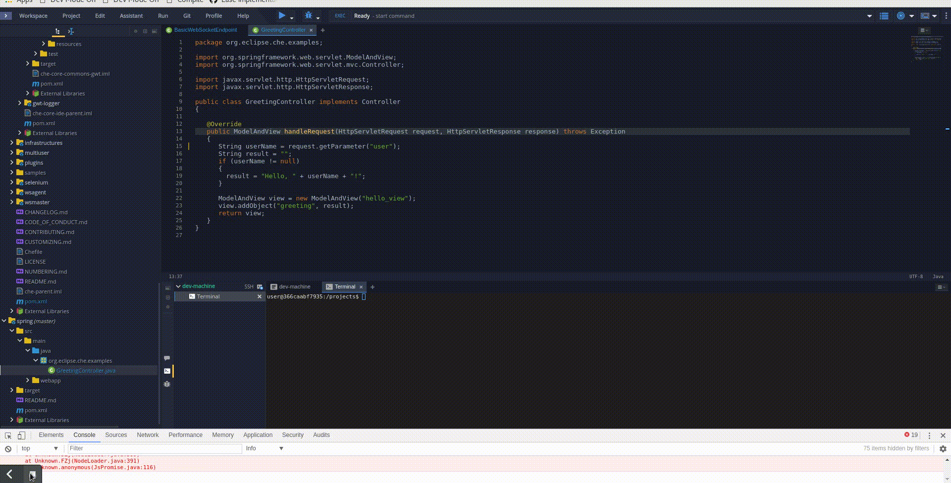
Task: Close the Terminal entry in process list
Action: [259, 296]
